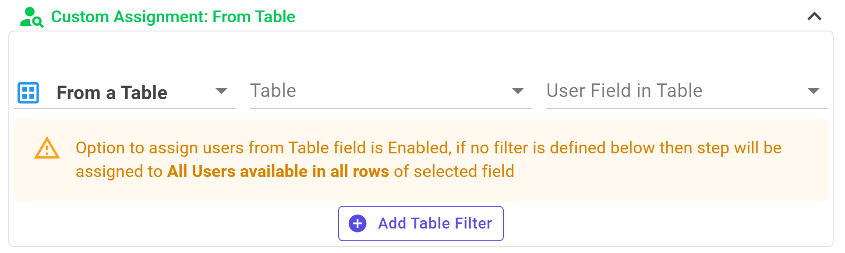The width and height of the screenshot is (845, 253).
Task: Select the From a Table label
Action: [x=112, y=93]
